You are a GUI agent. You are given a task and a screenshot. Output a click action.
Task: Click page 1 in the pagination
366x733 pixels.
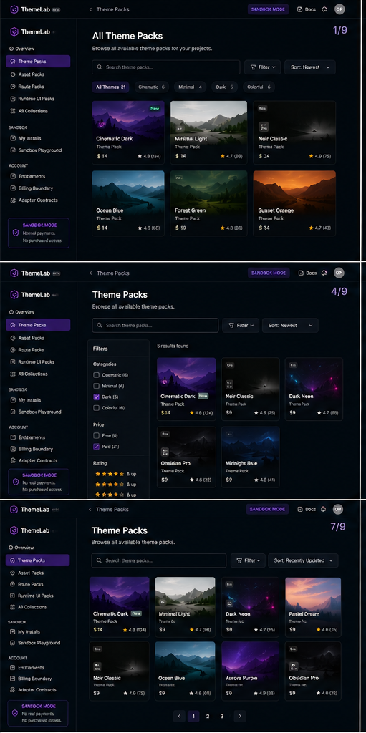point(193,716)
